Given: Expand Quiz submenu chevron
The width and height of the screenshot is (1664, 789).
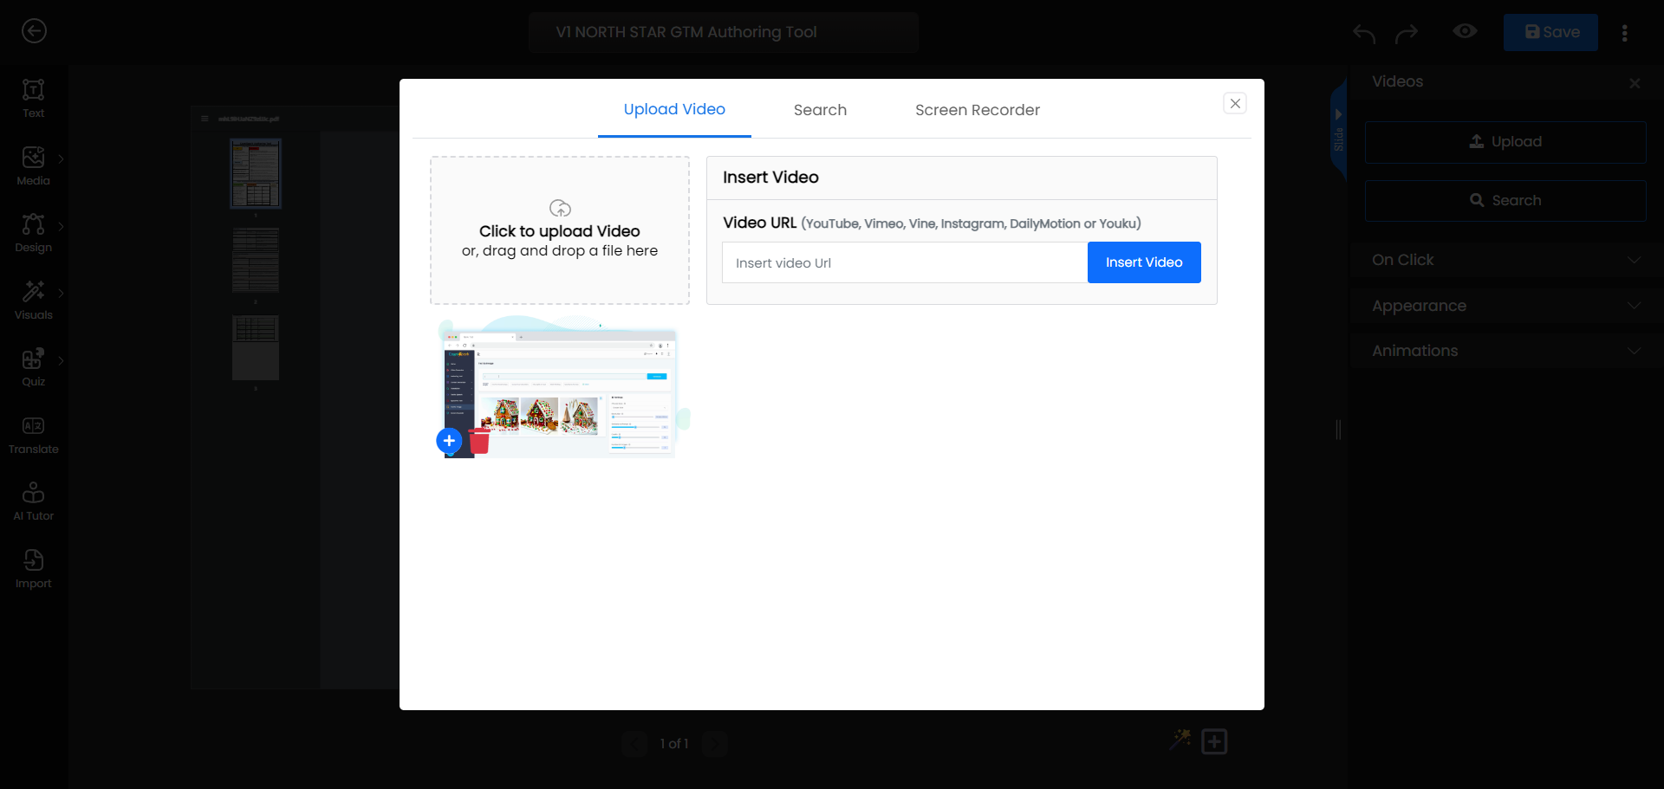Looking at the screenshot, I should pyautogui.click(x=61, y=360).
